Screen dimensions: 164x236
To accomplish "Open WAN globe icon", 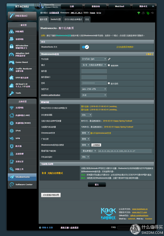I will point(11,123).
